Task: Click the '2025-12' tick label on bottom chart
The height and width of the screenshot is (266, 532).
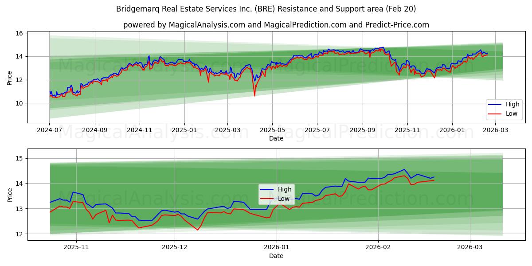Action: [175, 248]
